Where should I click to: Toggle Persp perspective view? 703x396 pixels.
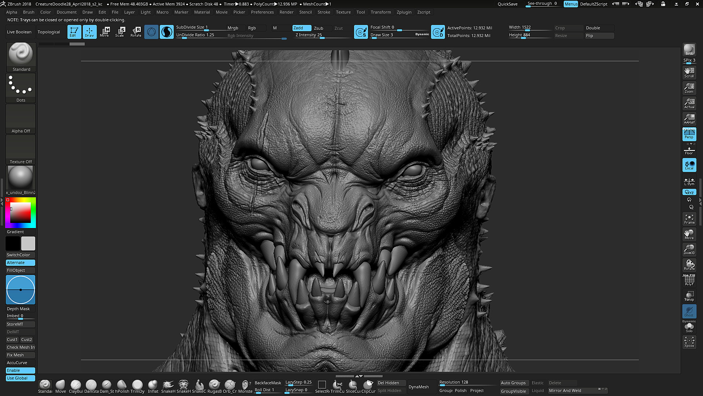689,134
